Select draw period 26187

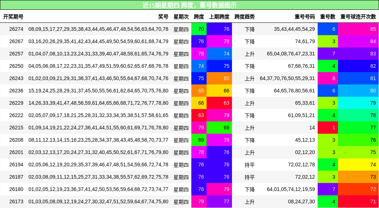[x=16, y=177]
